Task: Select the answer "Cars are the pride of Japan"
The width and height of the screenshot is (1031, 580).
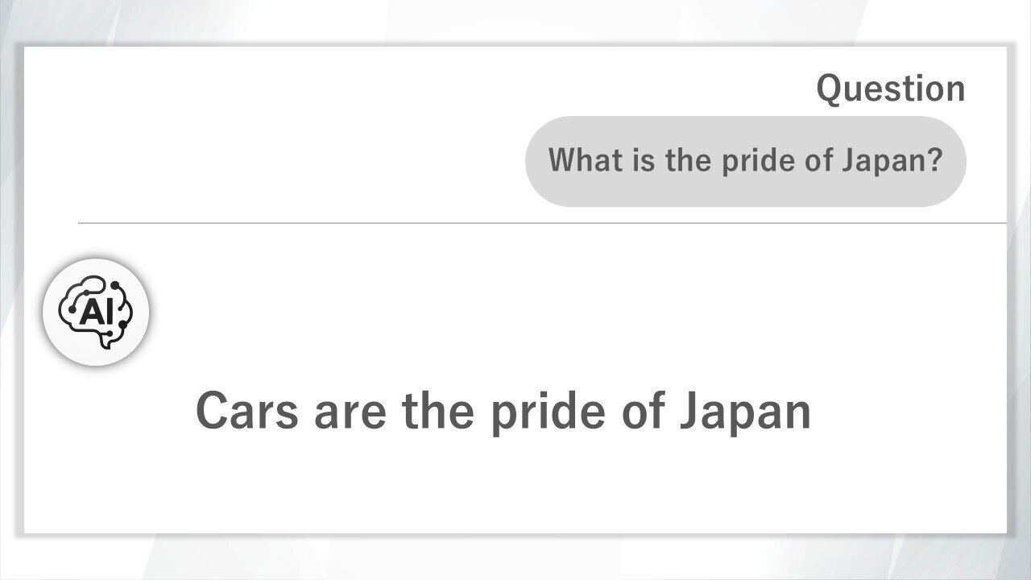Action: coord(503,411)
